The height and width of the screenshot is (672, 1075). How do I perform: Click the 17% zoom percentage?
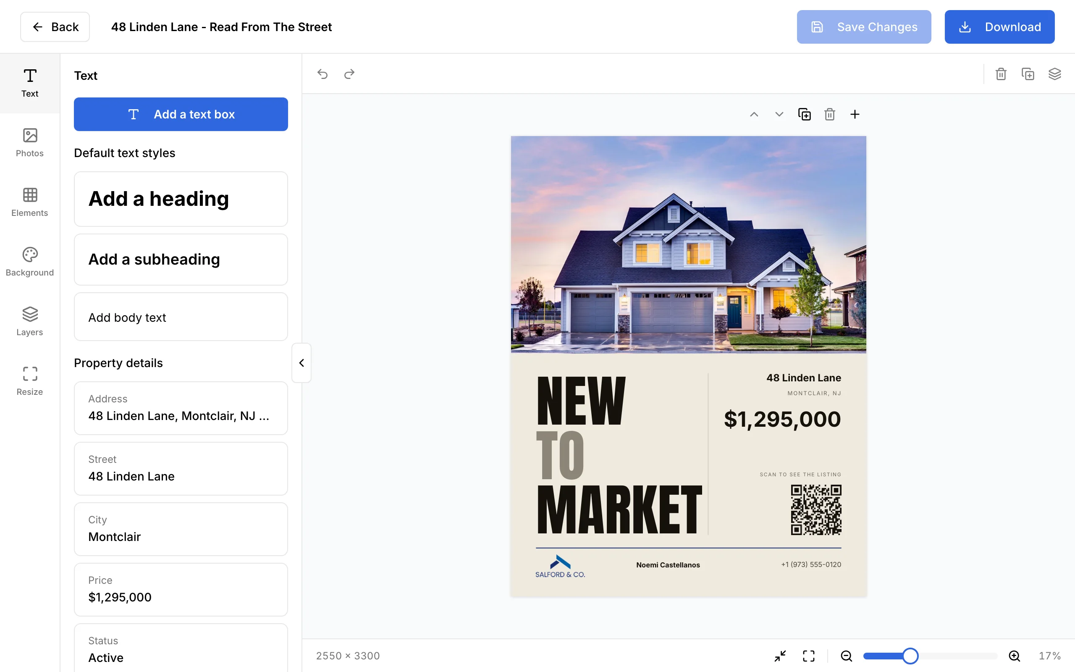[x=1049, y=656]
